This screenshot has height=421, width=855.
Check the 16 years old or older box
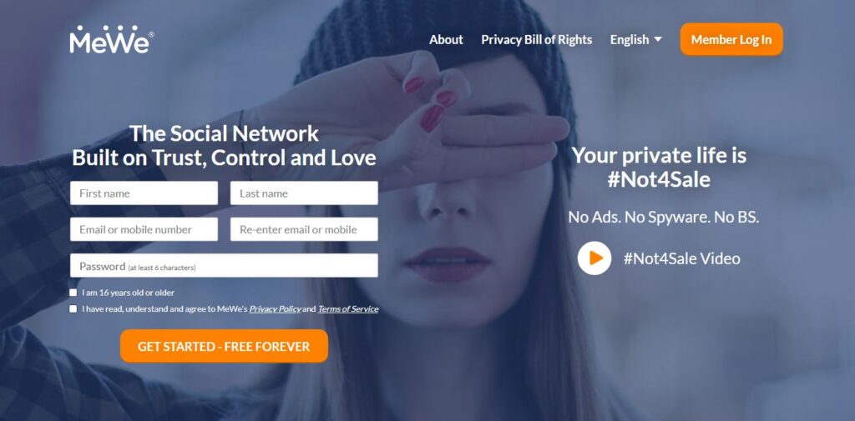(73, 293)
